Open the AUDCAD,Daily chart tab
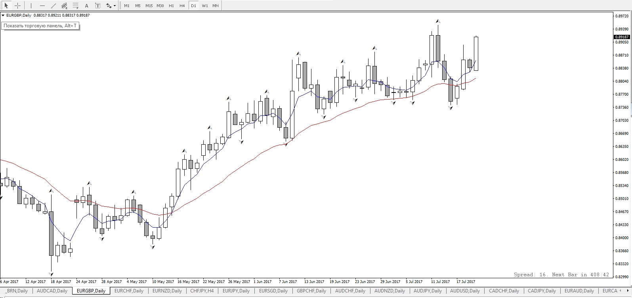The height and width of the screenshot is (298, 632). click(52, 291)
